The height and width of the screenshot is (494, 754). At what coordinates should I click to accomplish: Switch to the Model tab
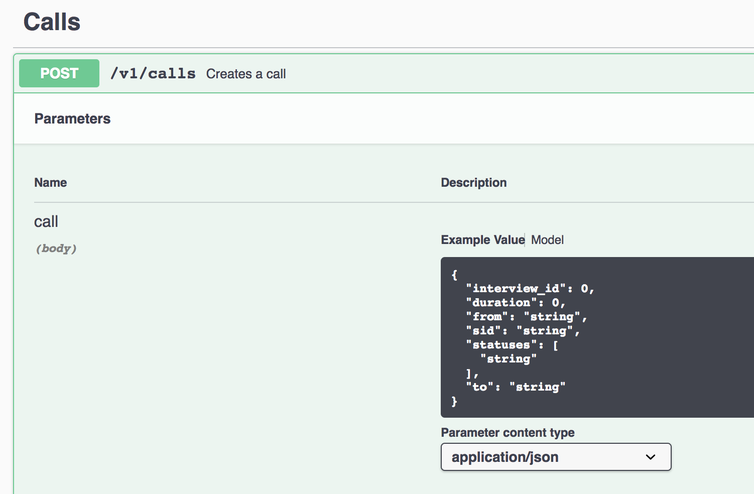coord(547,240)
